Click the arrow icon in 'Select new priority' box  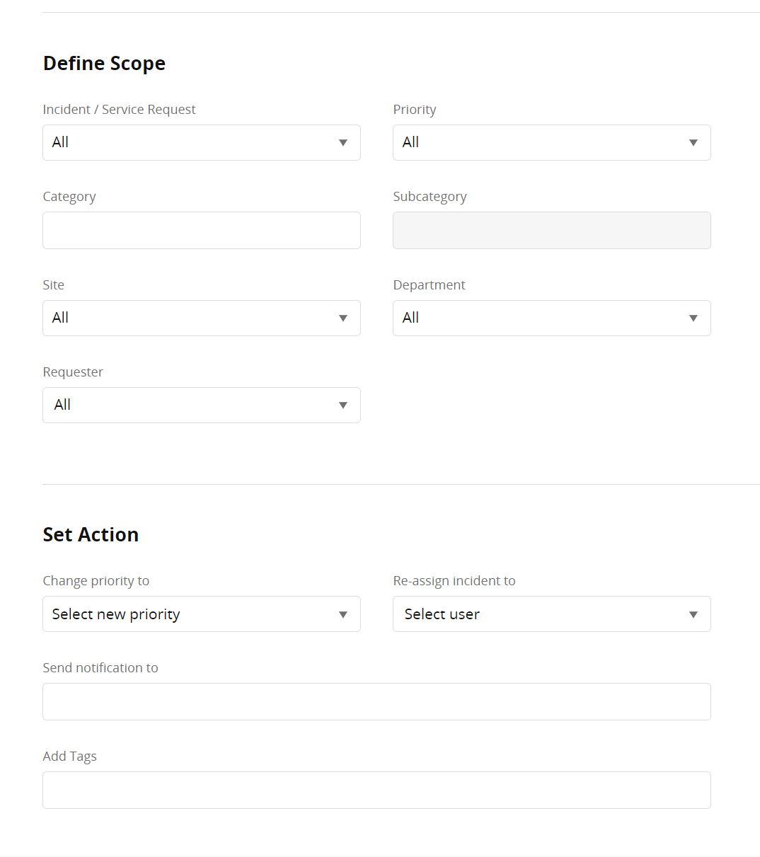point(343,614)
